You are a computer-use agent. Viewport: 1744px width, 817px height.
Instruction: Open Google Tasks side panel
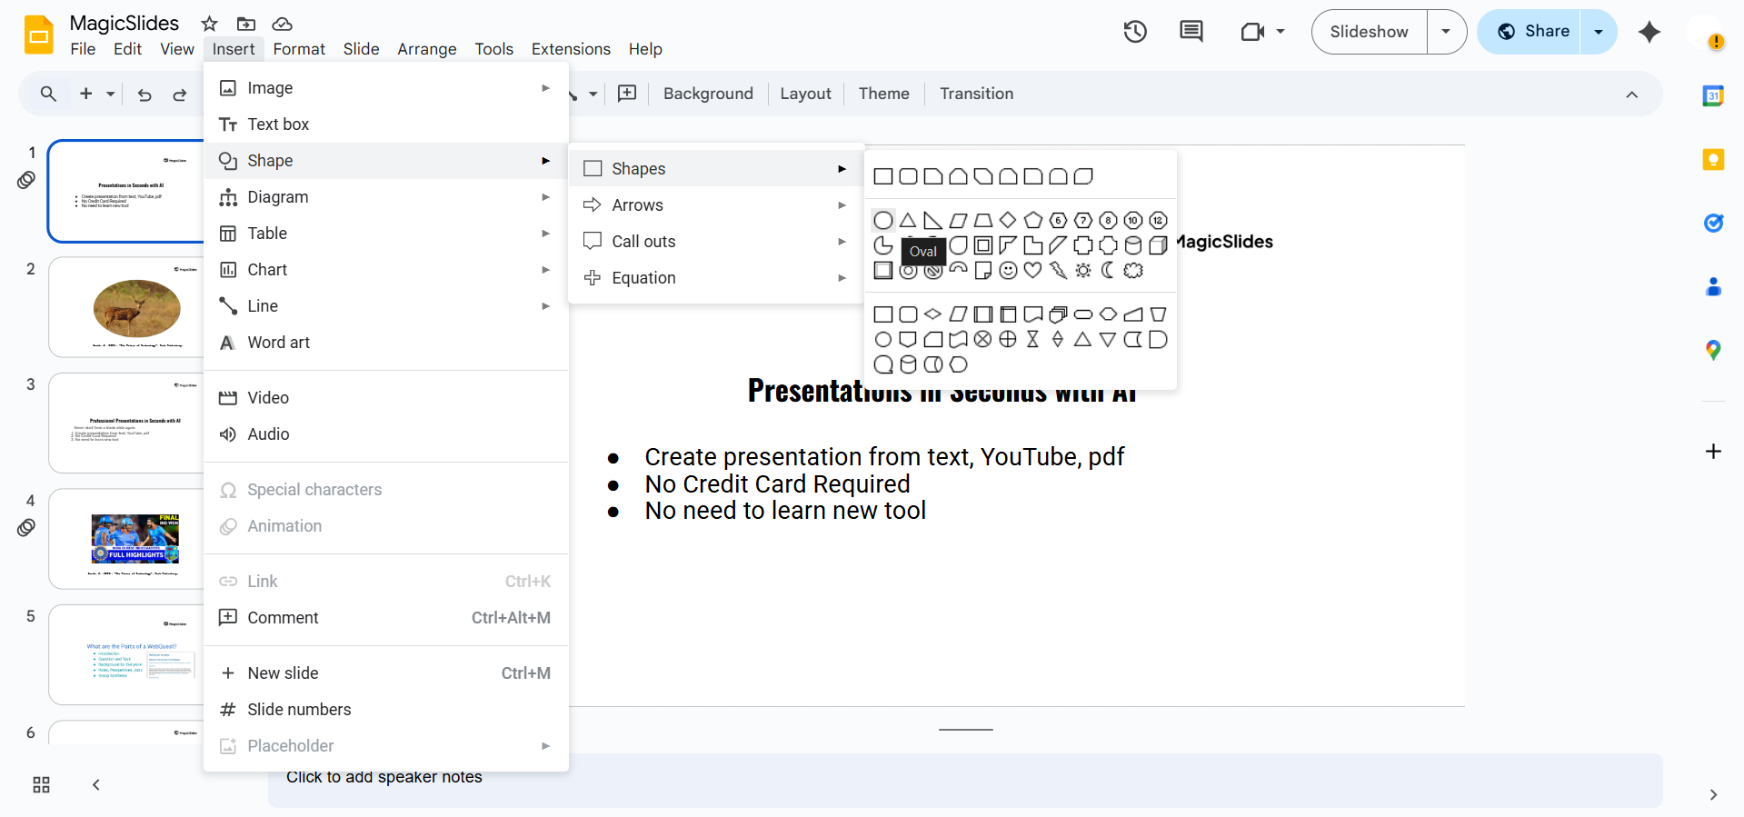pyautogui.click(x=1713, y=224)
